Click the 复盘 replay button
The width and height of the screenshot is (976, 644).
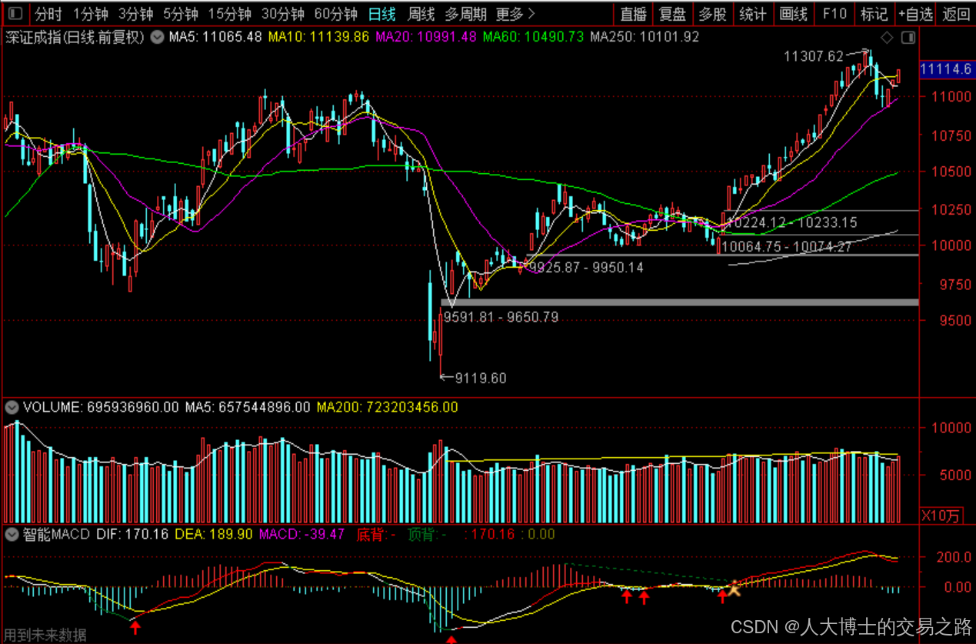(673, 13)
